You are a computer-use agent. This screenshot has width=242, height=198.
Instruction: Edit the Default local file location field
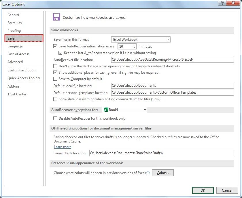(x=172, y=86)
